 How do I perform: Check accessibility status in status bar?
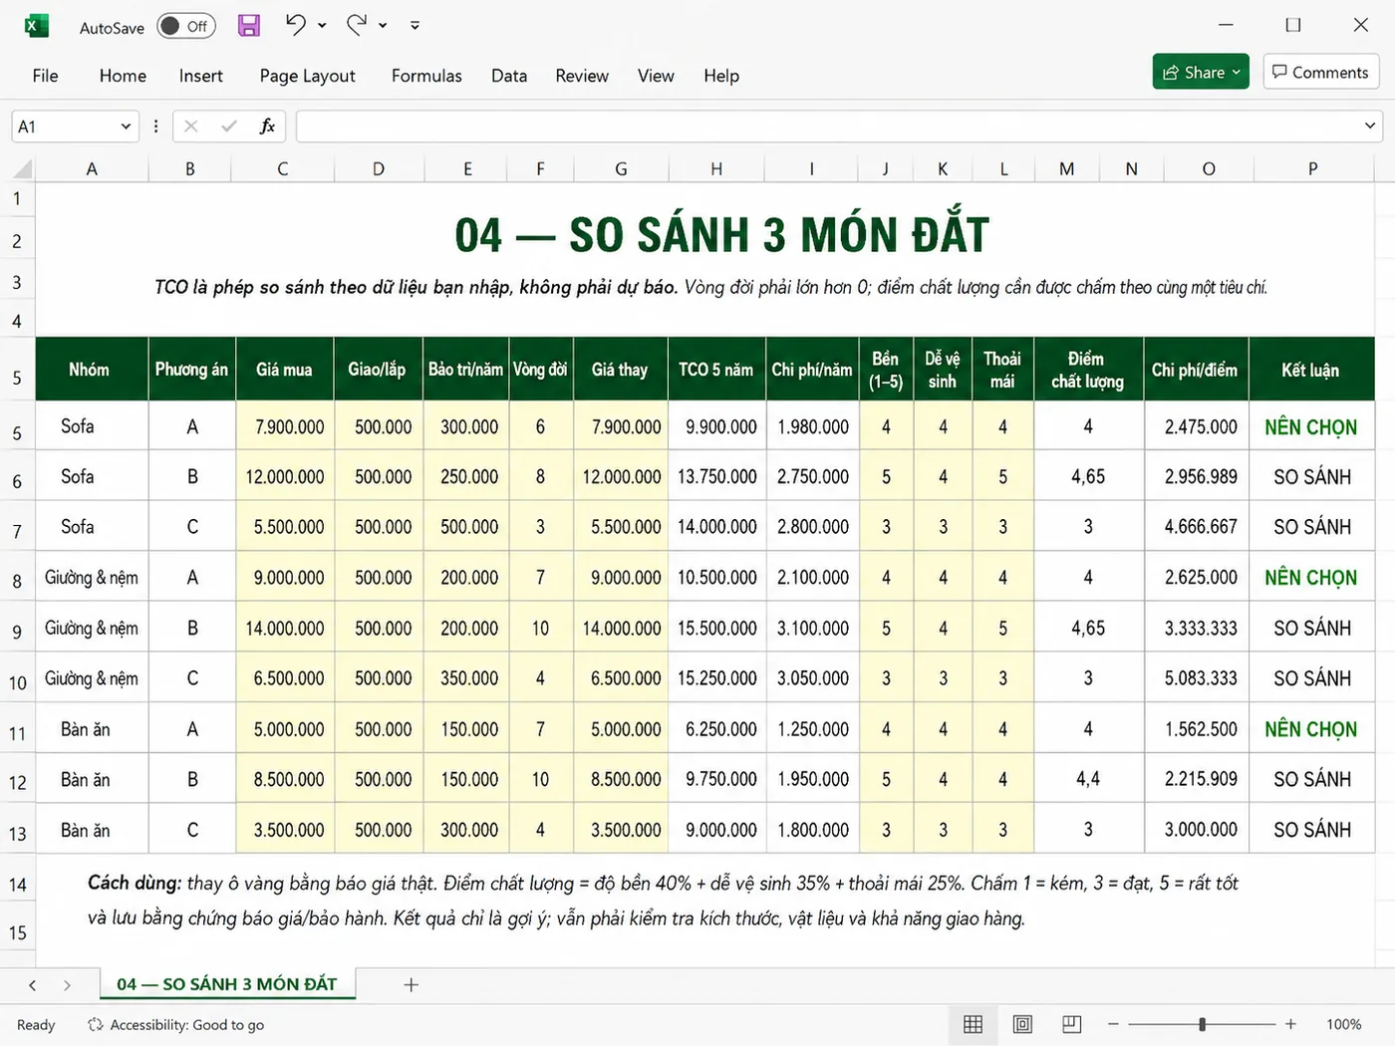click(x=176, y=1025)
